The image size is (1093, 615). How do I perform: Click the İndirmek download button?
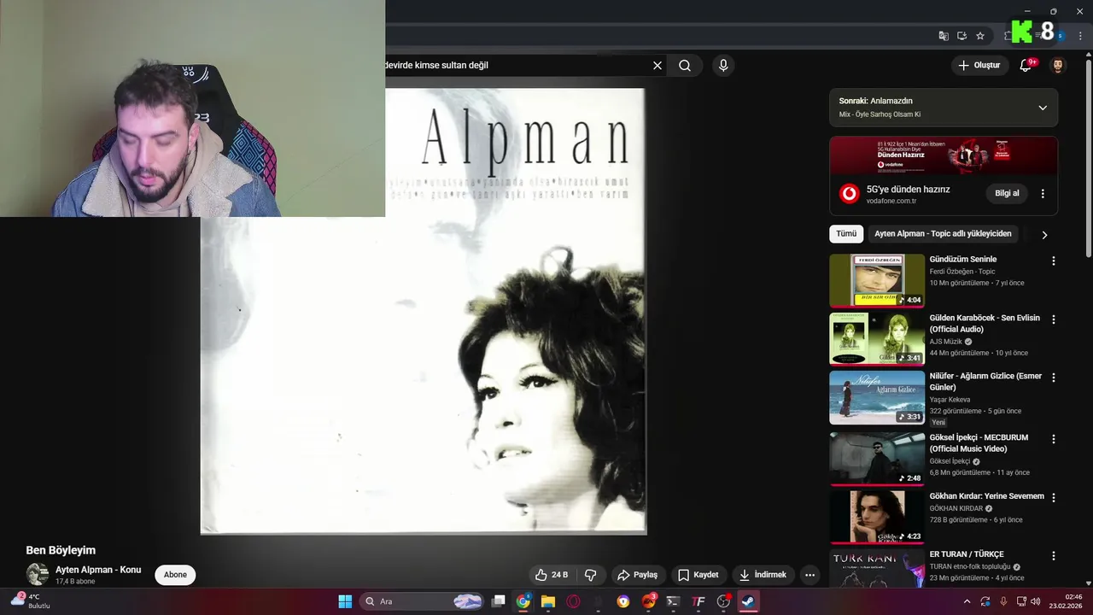tap(763, 575)
